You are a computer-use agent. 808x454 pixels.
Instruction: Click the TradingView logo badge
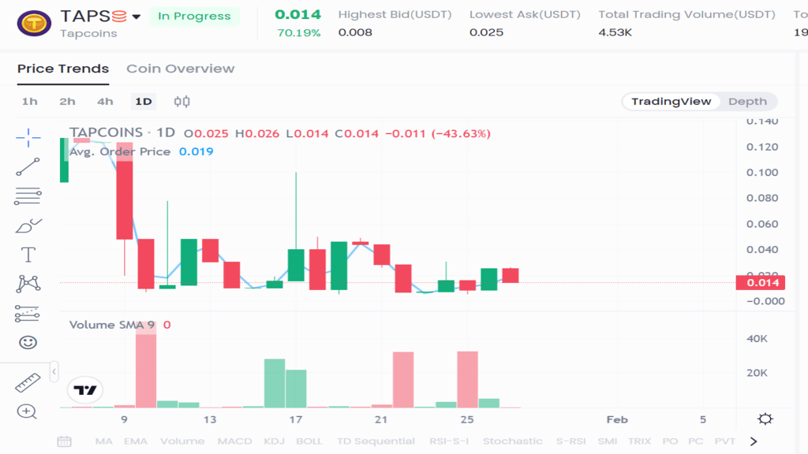coord(85,389)
